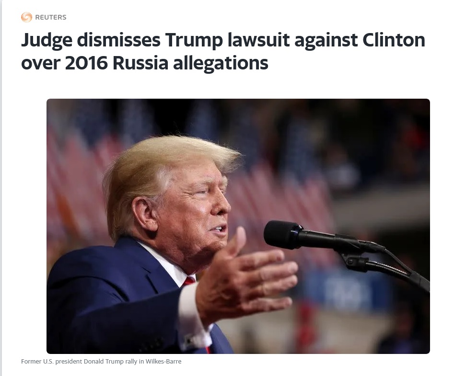This screenshot has height=376, width=466.
Task: Click the word 'allegations' in the headline
Action: pyautogui.click(x=221, y=64)
